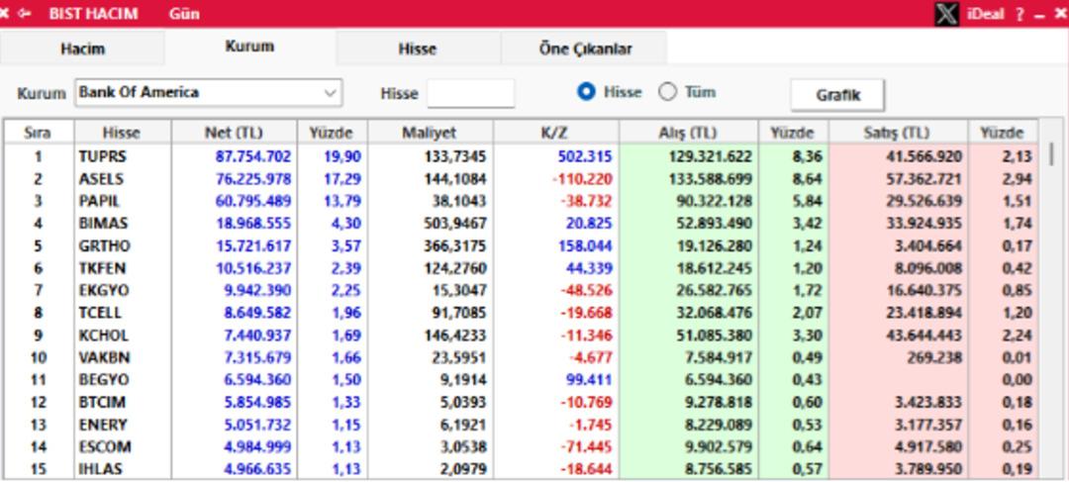The image size is (1069, 482).
Task: Sort by the Maliyet column header
Action: [430, 133]
